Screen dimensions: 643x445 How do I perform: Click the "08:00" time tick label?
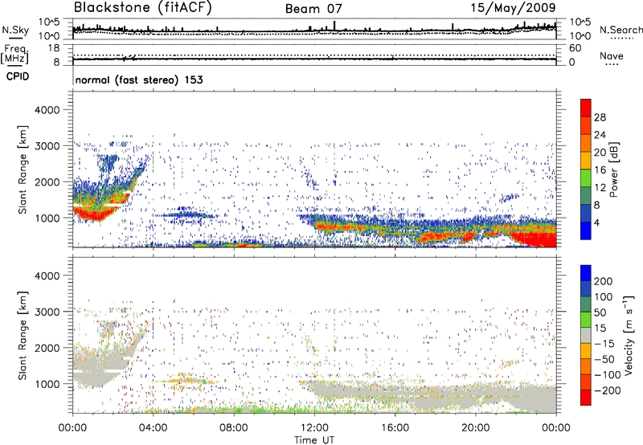234,428
